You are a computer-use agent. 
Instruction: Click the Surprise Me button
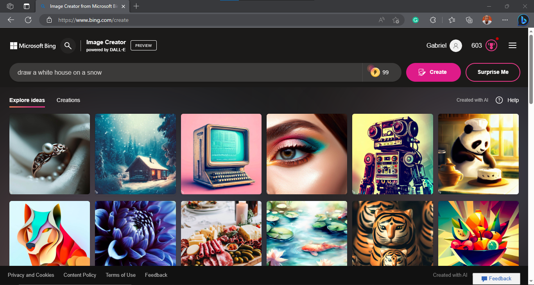click(x=493, y=72)
